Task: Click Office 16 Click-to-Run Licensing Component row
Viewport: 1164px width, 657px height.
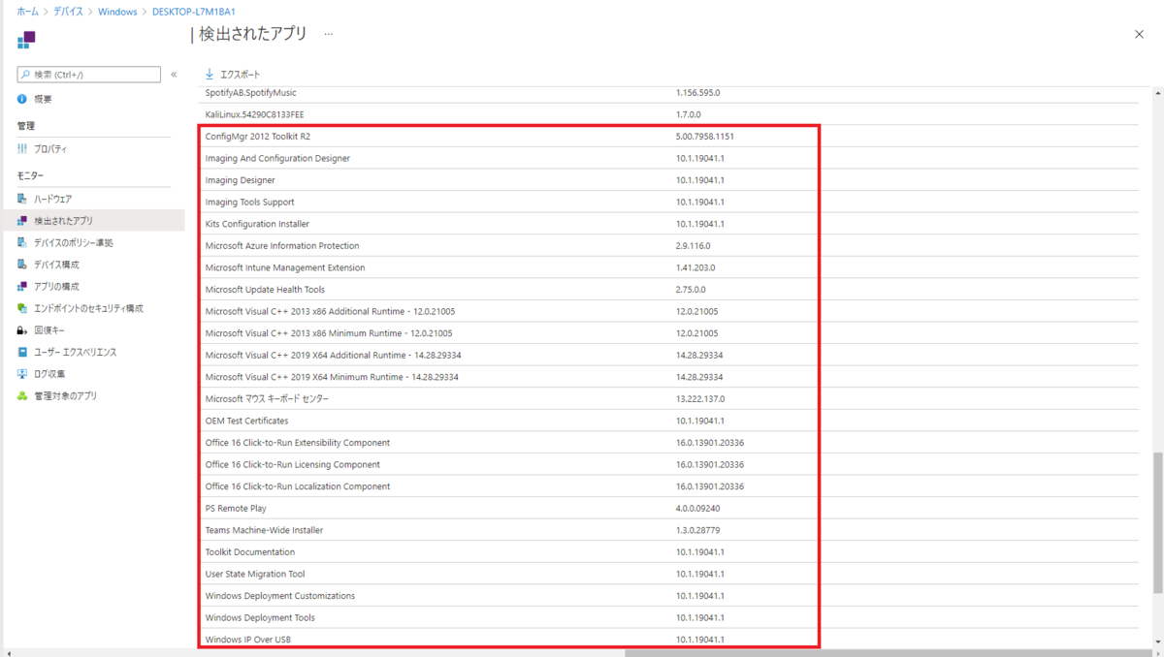Action: tap(671, 465)
